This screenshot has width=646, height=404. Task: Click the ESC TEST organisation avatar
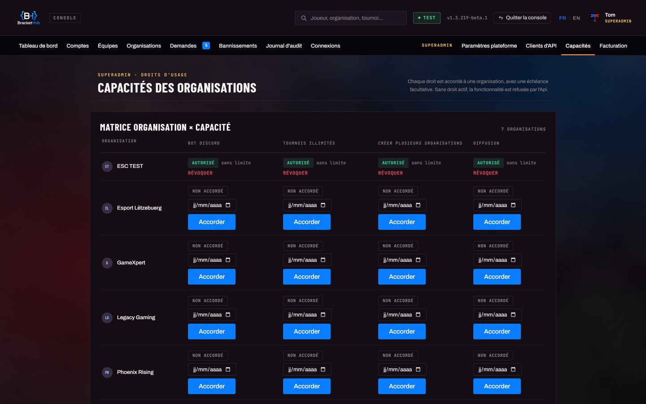[107, 167]
